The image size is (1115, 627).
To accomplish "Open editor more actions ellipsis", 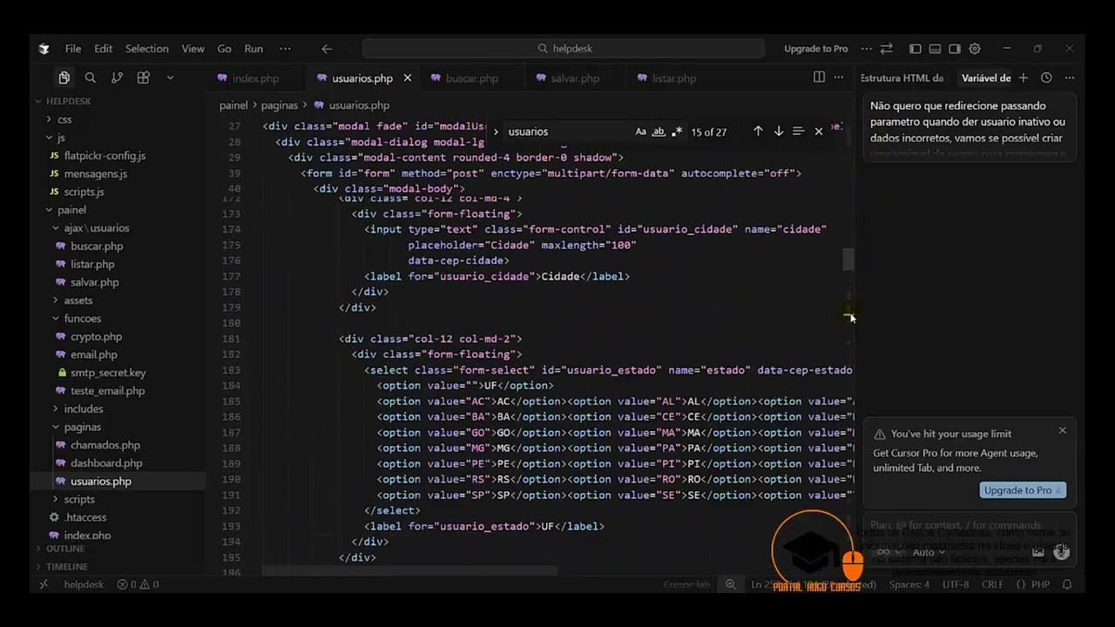I will point(839,78).
